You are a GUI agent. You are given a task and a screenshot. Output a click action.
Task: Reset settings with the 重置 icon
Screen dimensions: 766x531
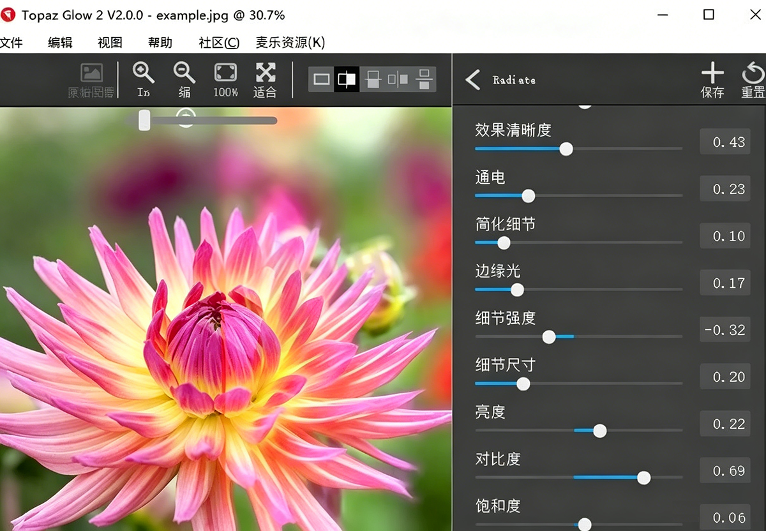click(x=753, y=80)
